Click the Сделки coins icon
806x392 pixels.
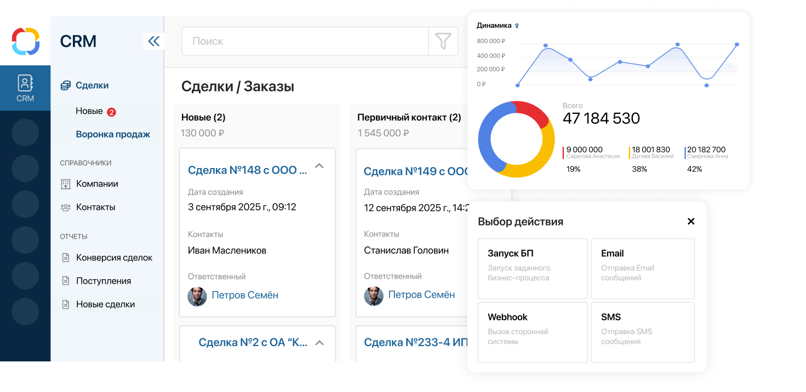(66, 85)
